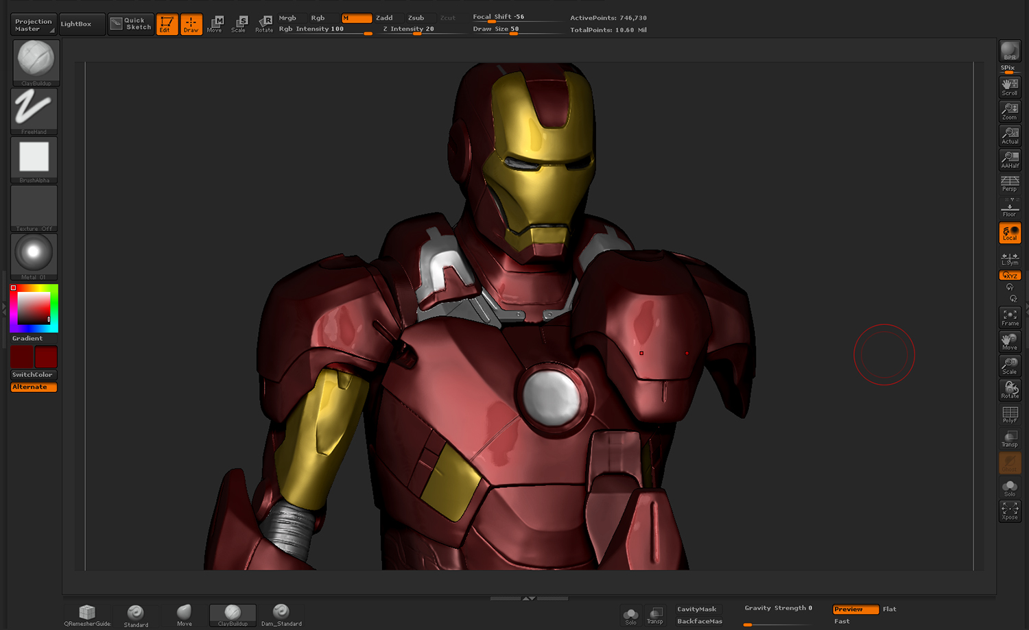Screen dimensions: 1029x630
Task: Toggle XYZ rotation mode
Action: click(x=1010, y=276)
